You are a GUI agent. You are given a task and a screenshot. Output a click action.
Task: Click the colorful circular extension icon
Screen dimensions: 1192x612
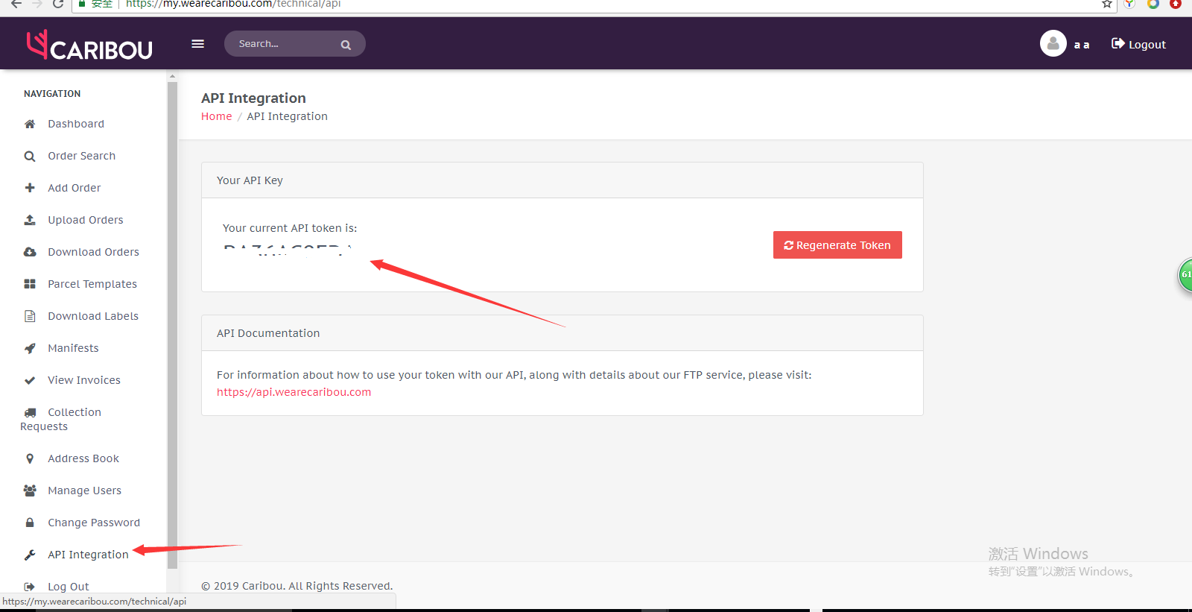(x=1153, y=4)
